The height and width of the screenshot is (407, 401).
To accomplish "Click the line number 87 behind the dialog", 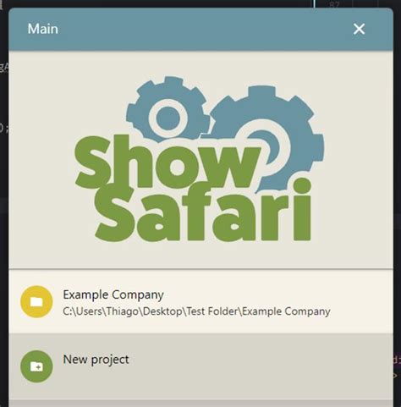I will pos(334,4).
